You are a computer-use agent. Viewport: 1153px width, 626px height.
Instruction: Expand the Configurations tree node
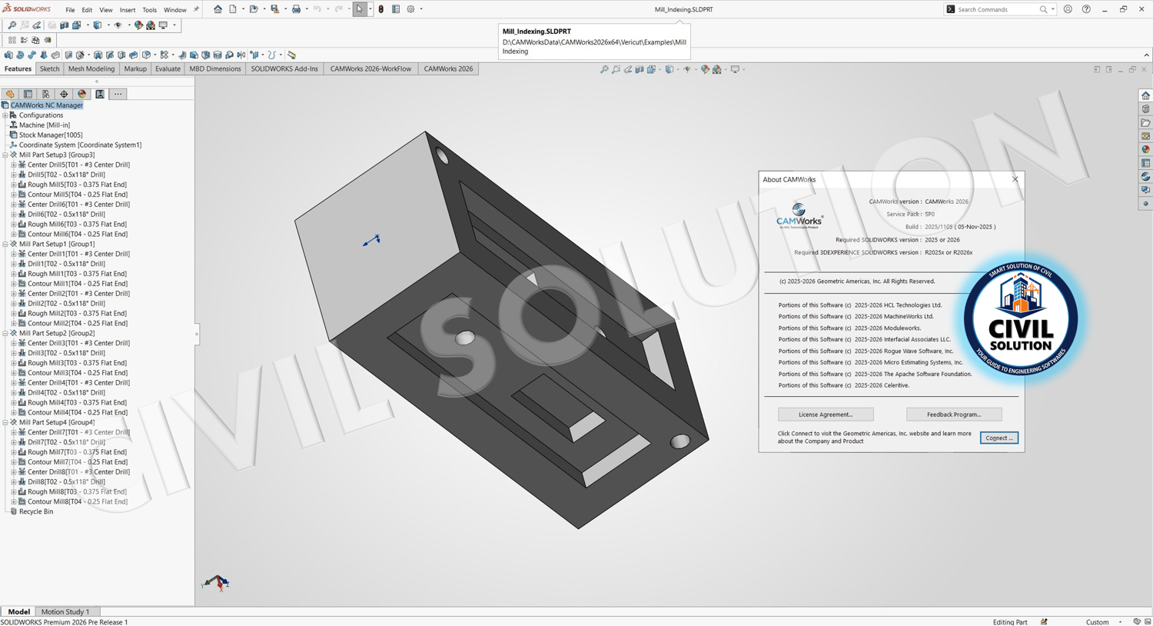pyautogui.click(x=5, y=115)
